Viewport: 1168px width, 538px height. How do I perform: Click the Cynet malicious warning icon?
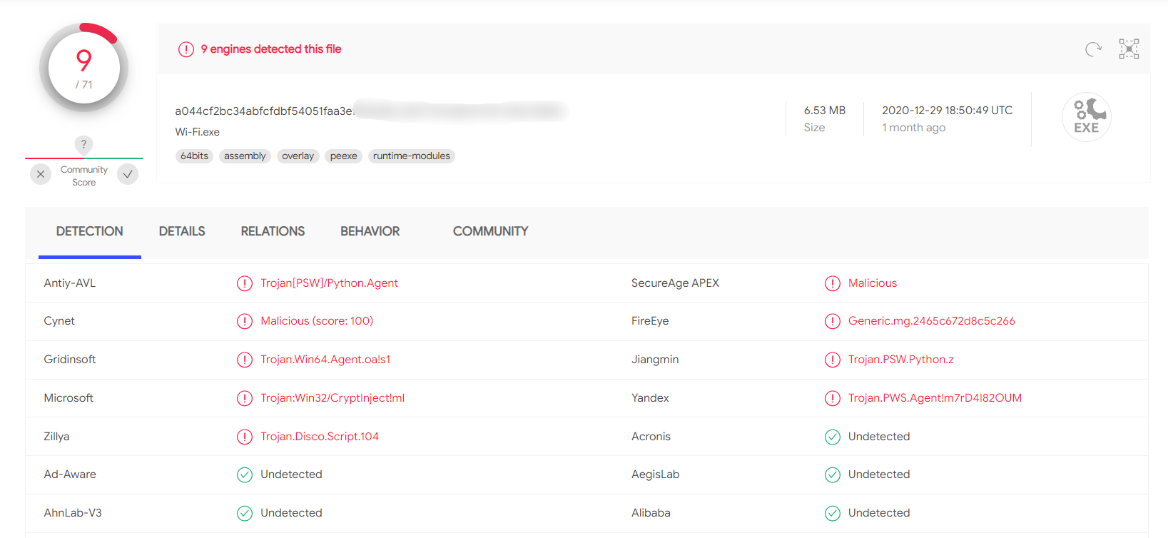tap(245, 321)
